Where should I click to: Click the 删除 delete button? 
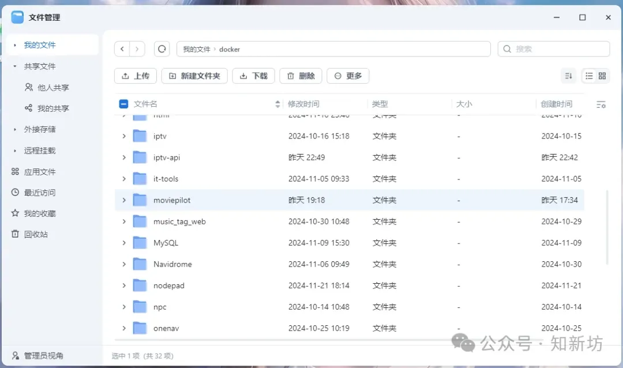(x=301, y=76)
